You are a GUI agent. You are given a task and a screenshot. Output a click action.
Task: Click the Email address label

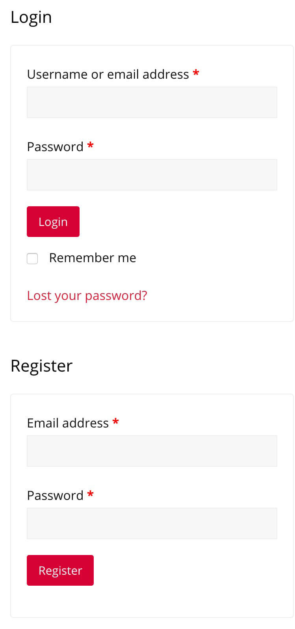[68, 423]
